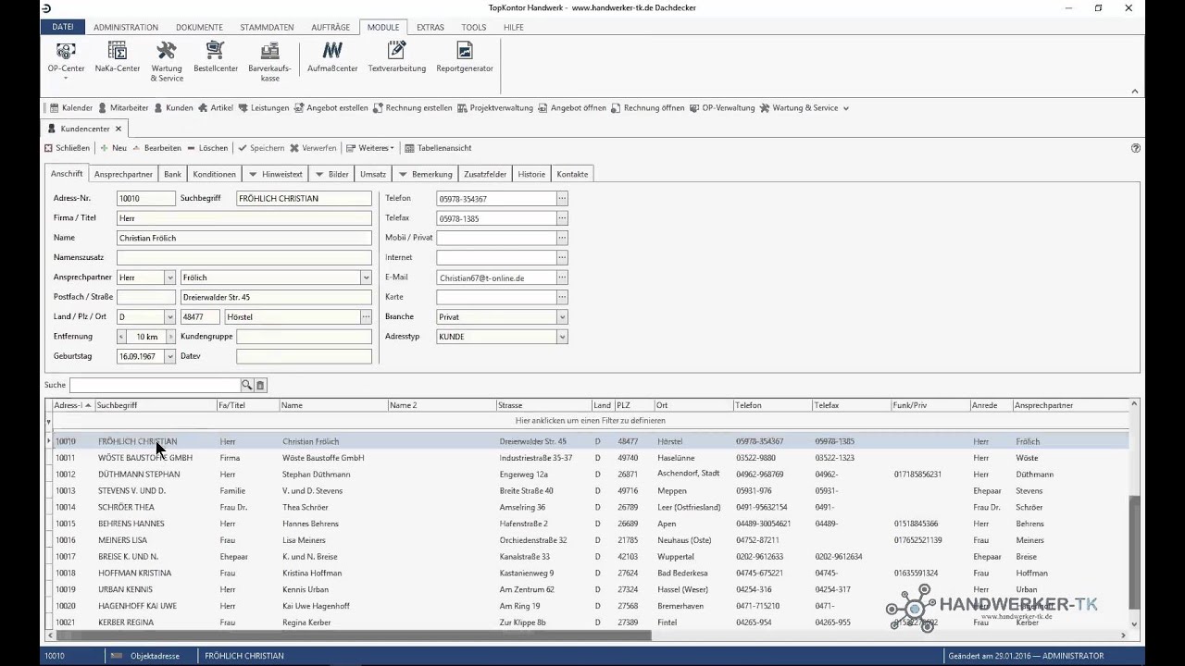Open Wartung & Service ribbon icon

167,61
